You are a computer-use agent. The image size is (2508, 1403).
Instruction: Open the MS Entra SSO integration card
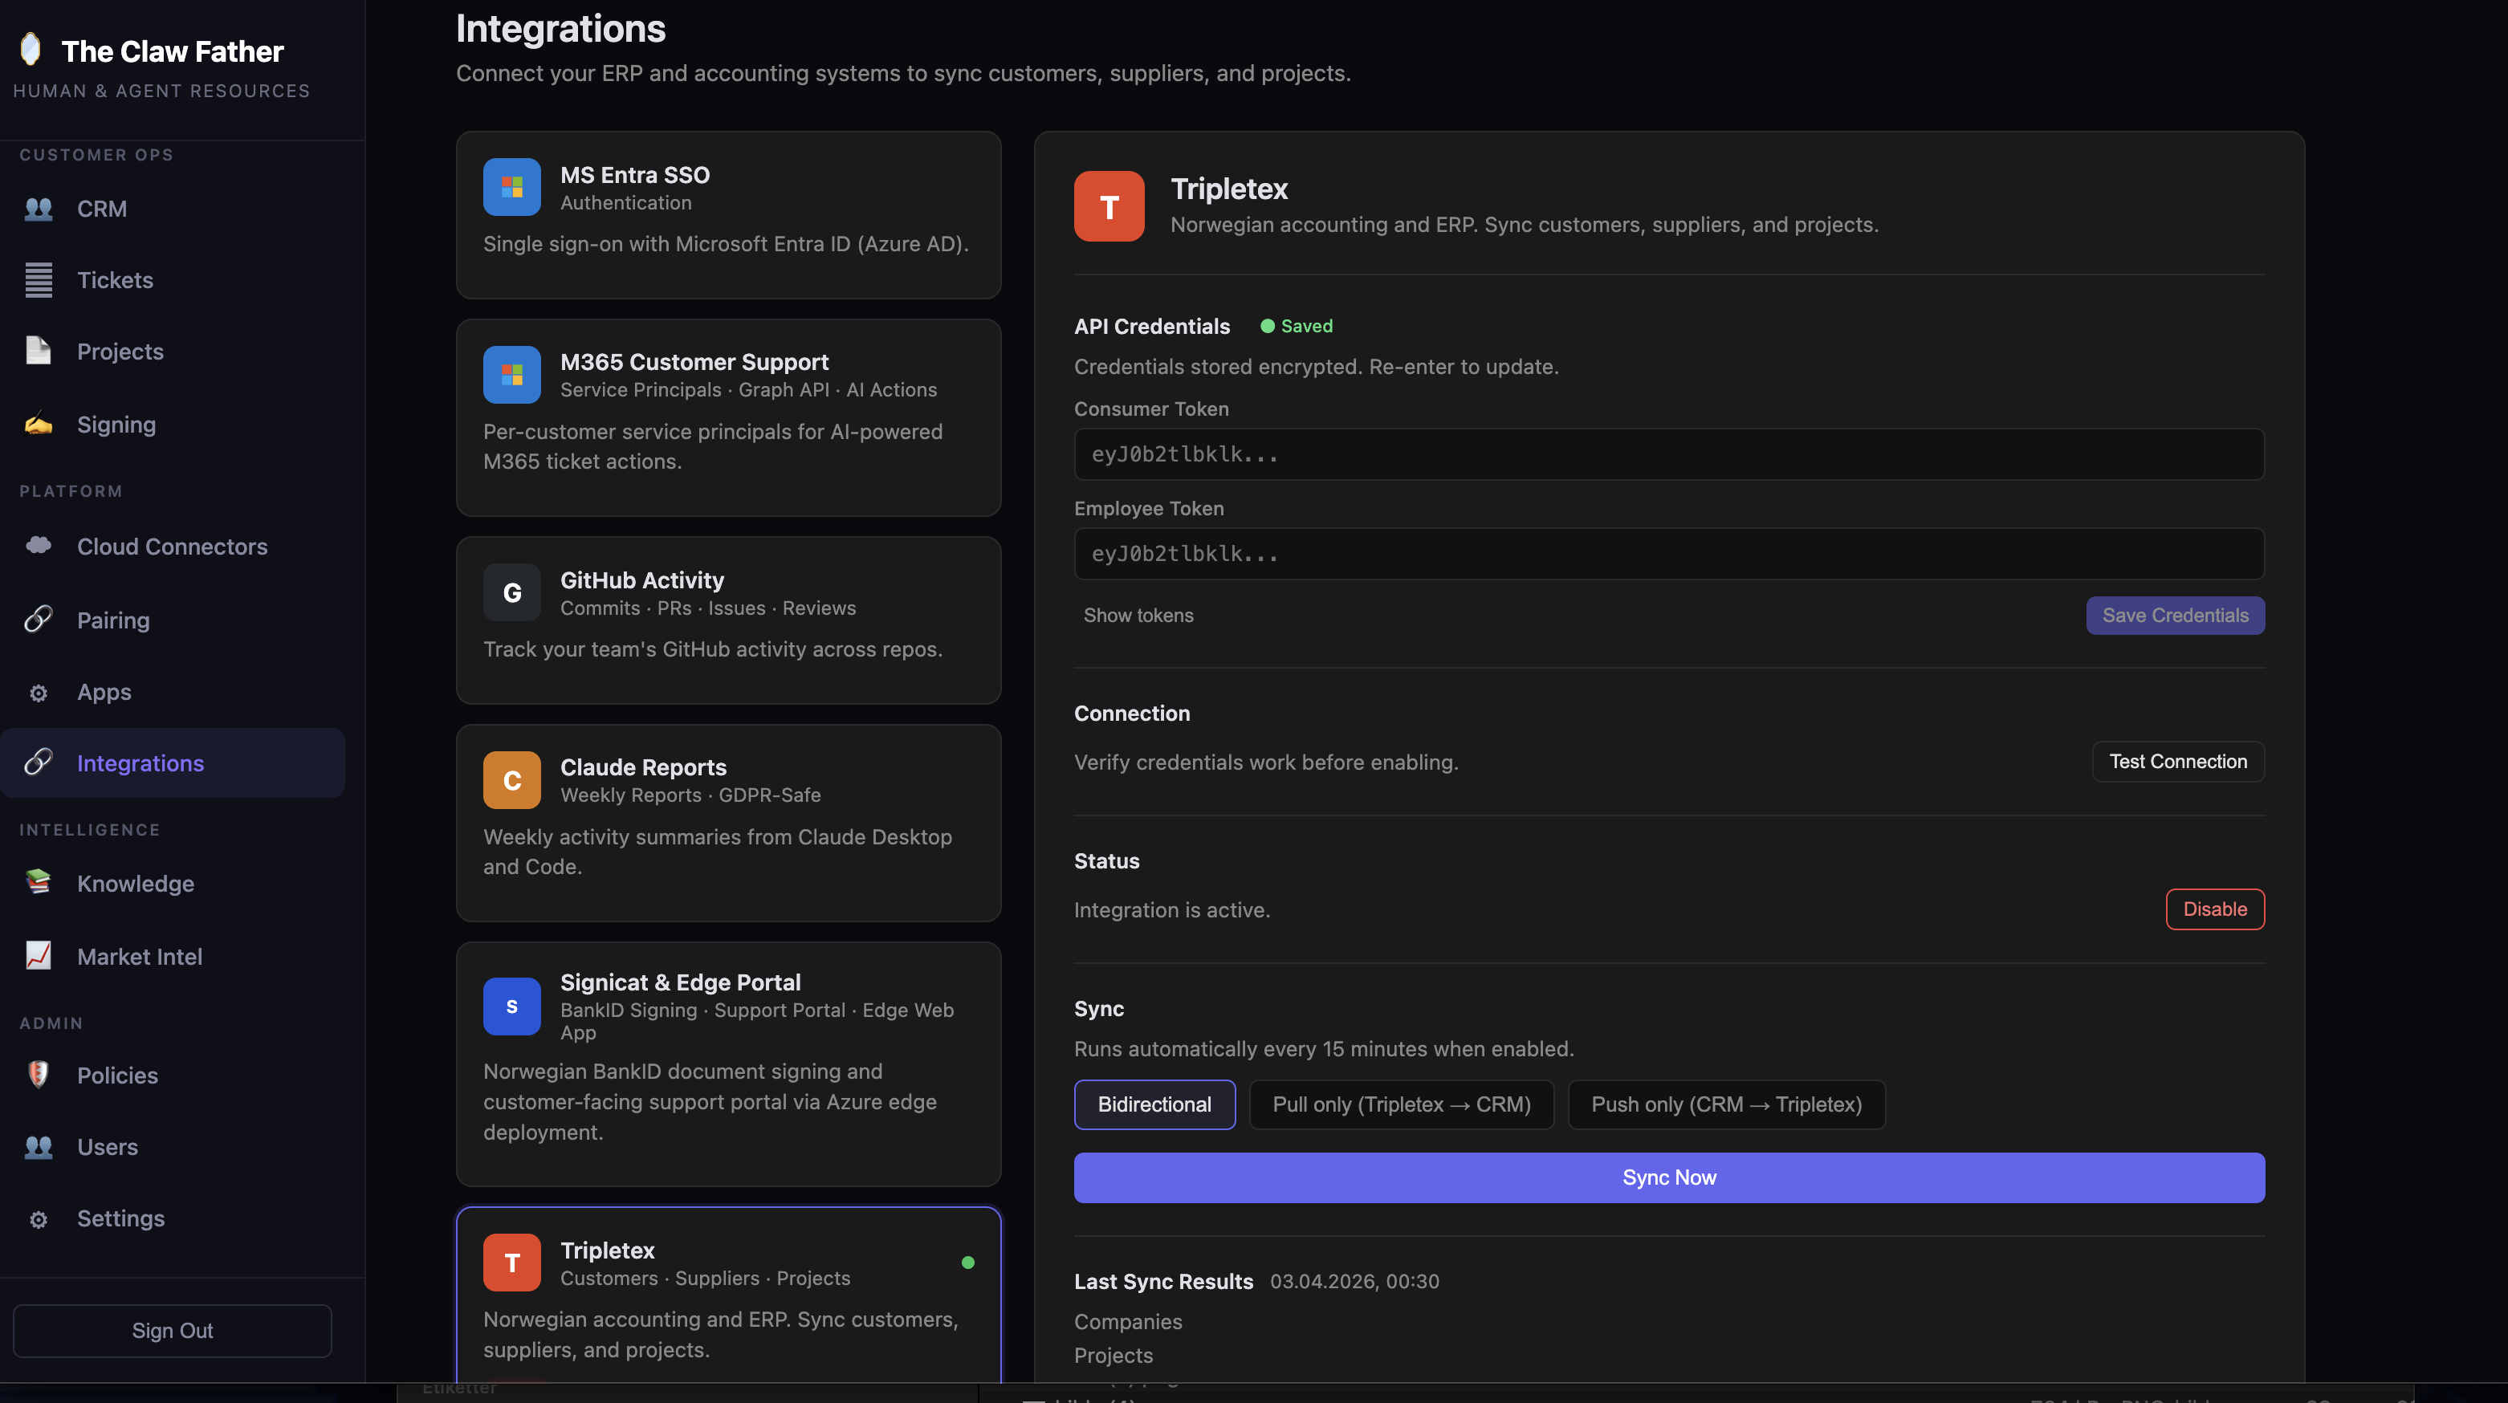tap(727, 214)
